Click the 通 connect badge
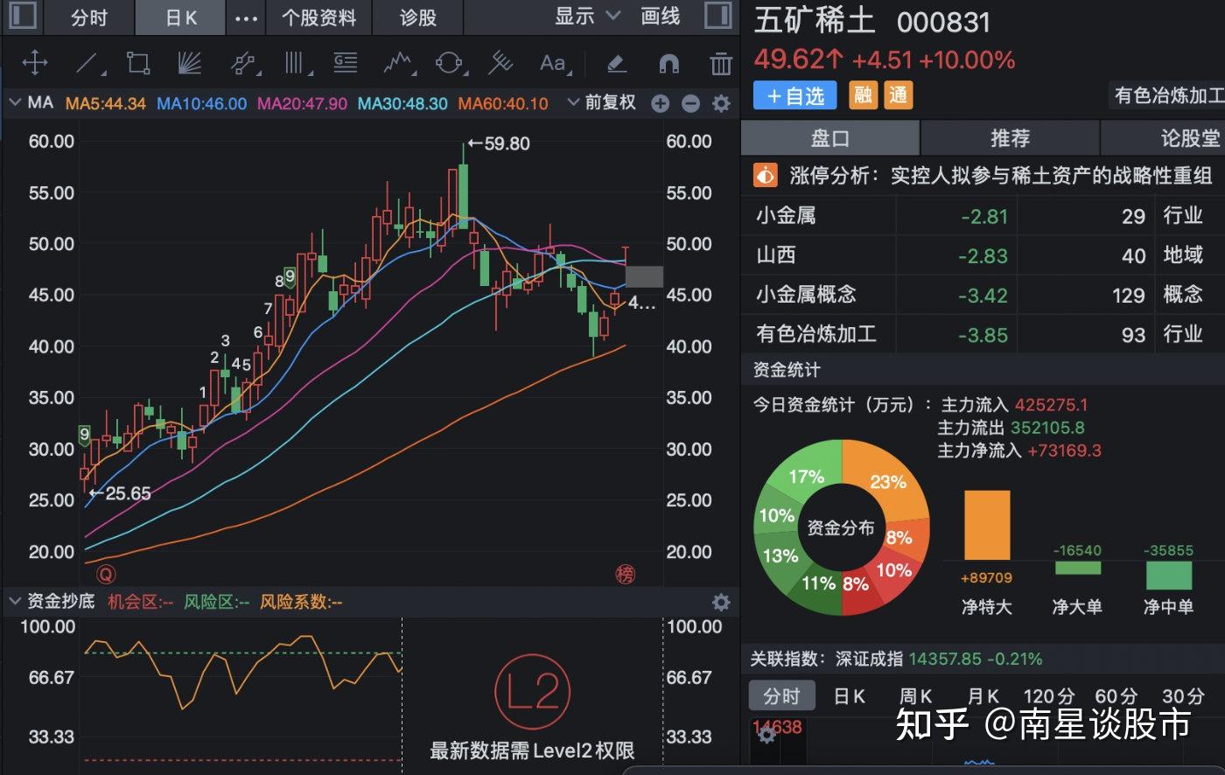The image size is (1225, 775). tap(899, 95)
